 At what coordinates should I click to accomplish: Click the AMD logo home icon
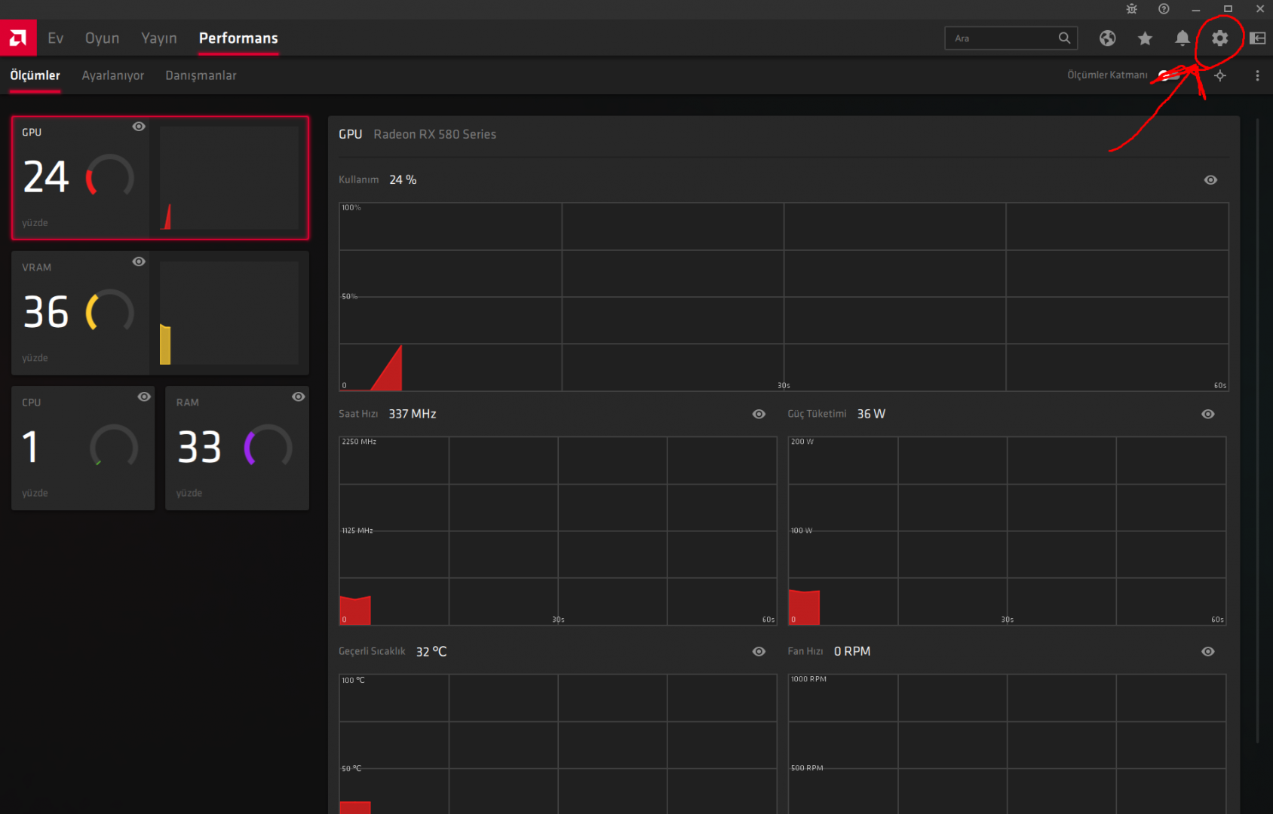18,38
